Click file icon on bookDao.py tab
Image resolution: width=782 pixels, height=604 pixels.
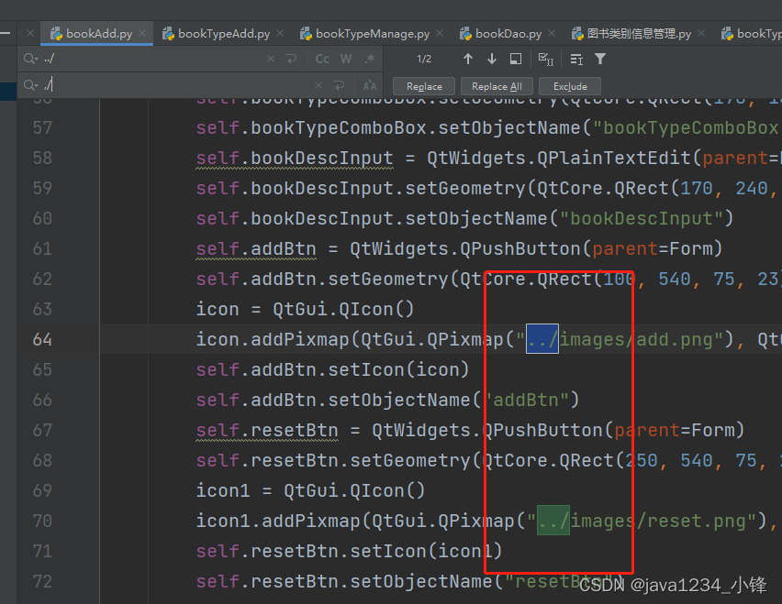click(x=466, y=33)
